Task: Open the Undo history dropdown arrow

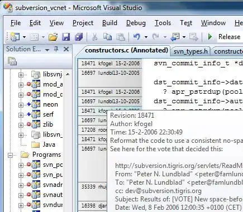Action: [x=146, y=37]
